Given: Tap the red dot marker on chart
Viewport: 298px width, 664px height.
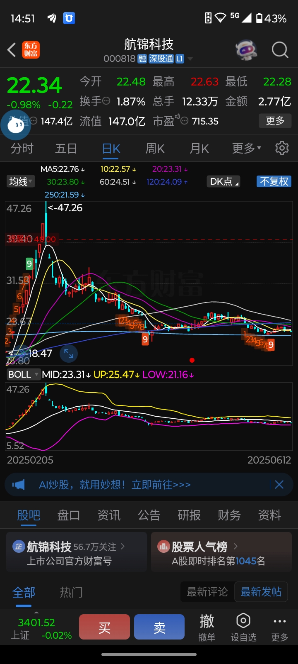Looking at the screenshot, I should pos(192,360).
